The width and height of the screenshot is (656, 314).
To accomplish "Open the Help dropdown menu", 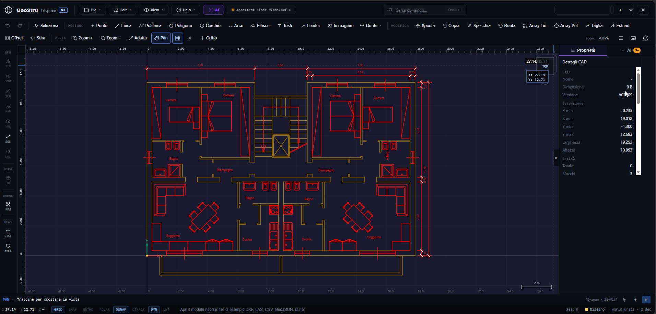I will coord(186,10).
